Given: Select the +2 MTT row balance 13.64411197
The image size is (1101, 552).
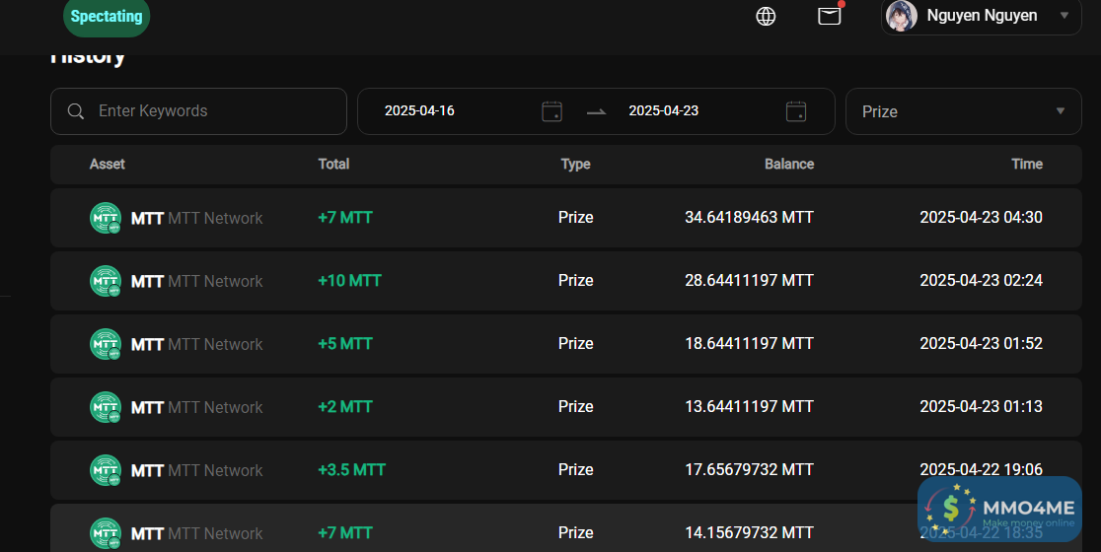Looking at the screenshot, I should point(749,407).
